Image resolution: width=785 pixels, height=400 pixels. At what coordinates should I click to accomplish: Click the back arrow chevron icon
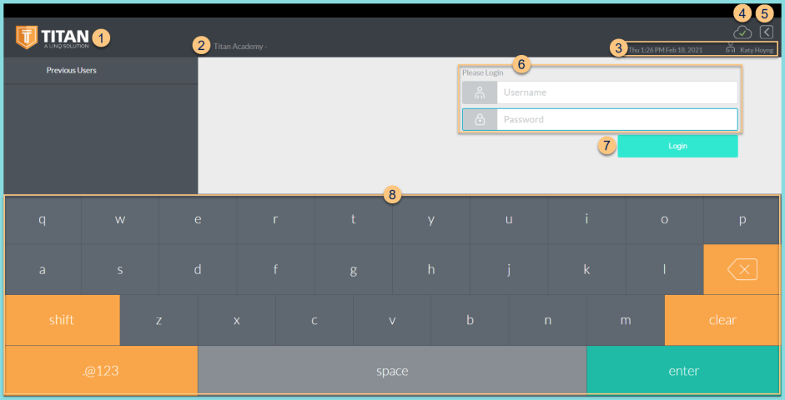pos(767,32)
